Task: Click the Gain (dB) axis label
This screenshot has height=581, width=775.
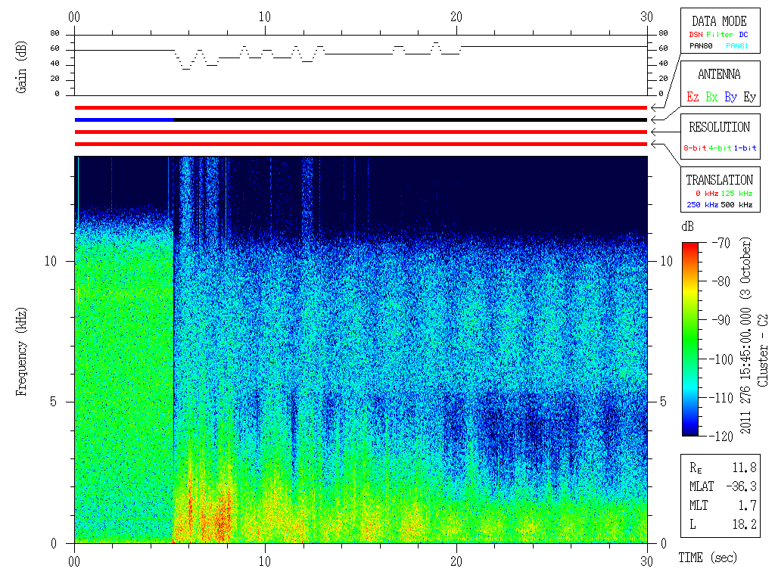Action: pyautogui.click(x=20, y=67)
